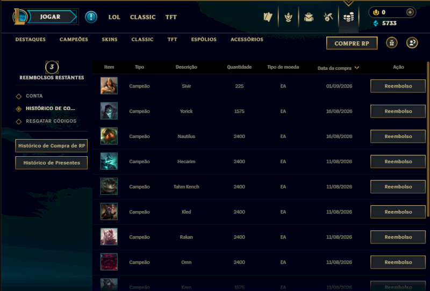Click the diamond bullet beside RESGATAR CÓDIGOS
This screenshot has width=430, height=291.
tap(19, 122)
